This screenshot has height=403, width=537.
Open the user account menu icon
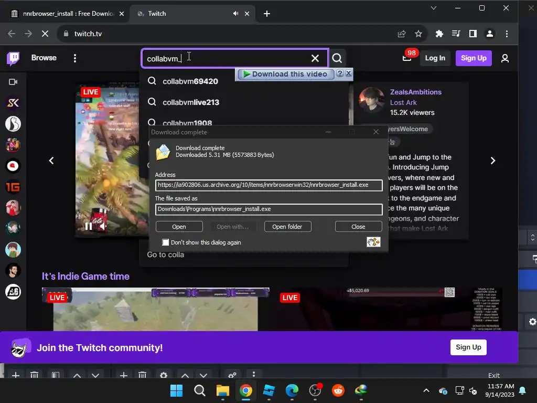[505, 58]
